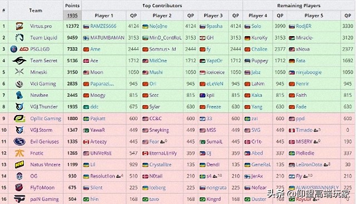This screenshot has height=204, width=356.
Task: Click the Player 5 column header
Action: click(x=314, y=16)
